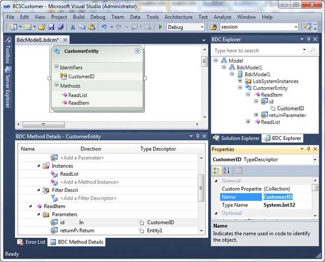325x262 pixels.
Task: Start debugging with the green play icon
Action: pyautogui.click(x=160, y=27)
